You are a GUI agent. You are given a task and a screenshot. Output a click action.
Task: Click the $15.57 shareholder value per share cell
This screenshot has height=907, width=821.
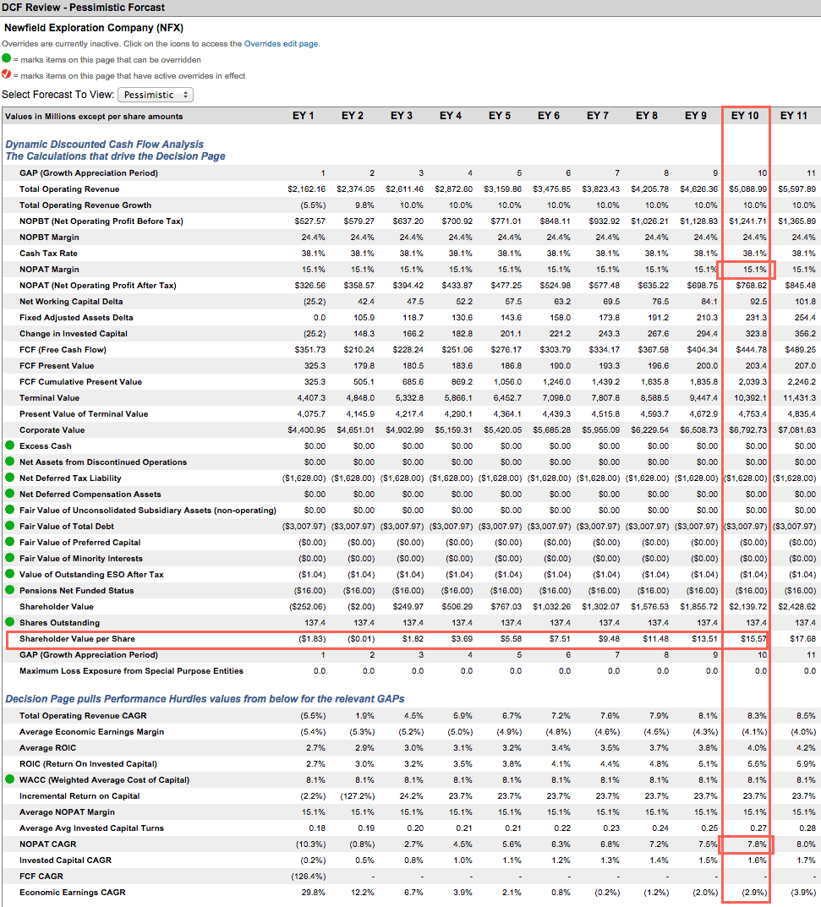[754, 639]
